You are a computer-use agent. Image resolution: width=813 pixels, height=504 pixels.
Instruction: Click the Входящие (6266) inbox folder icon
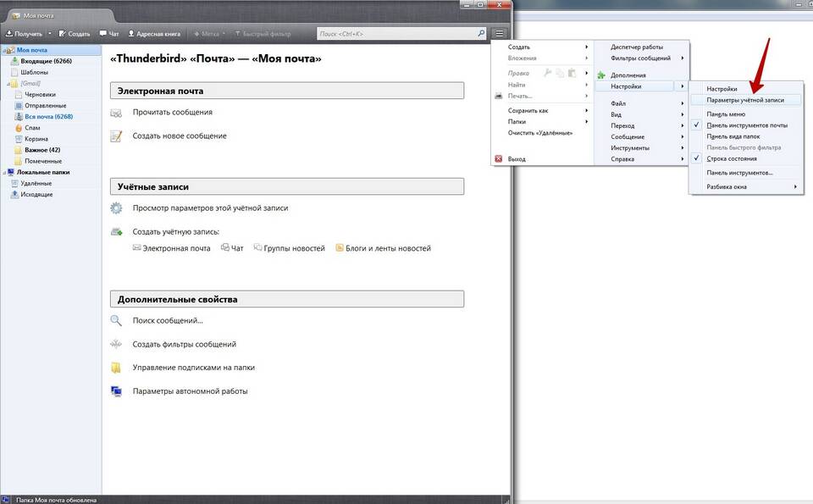click(x=15, y=61)
